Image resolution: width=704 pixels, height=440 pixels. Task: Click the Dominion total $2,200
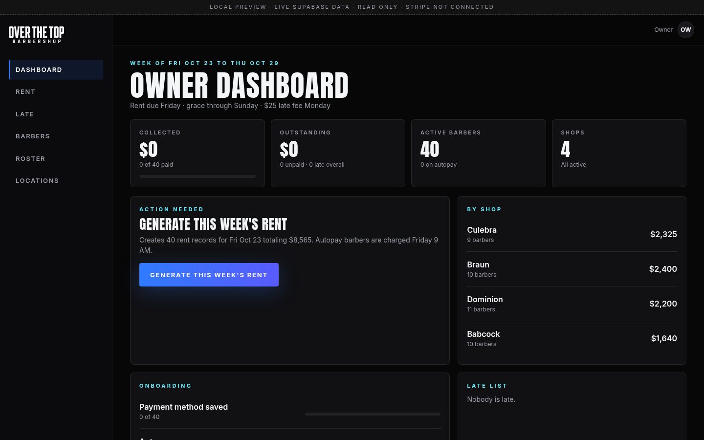(663, 304)
